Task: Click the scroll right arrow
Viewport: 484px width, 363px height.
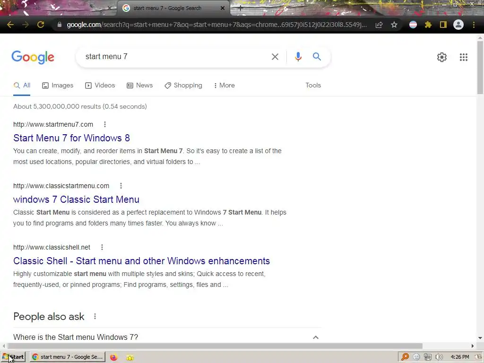Action: (472, 346)
